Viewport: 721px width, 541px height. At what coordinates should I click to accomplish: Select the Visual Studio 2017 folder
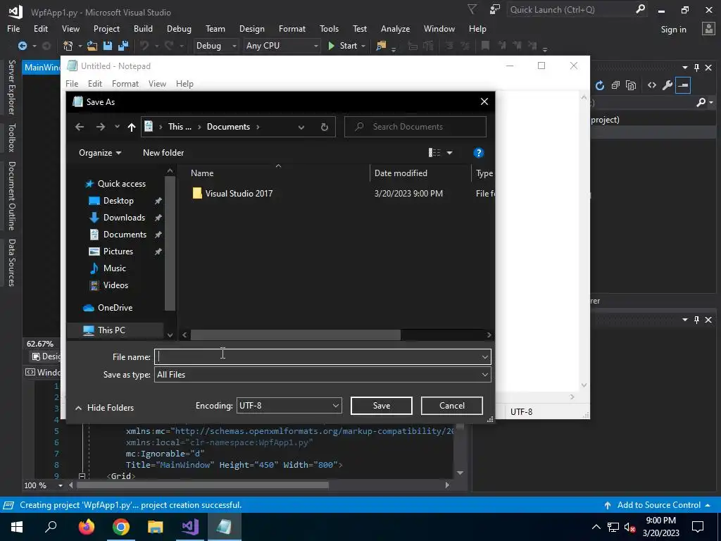(239, 194)
